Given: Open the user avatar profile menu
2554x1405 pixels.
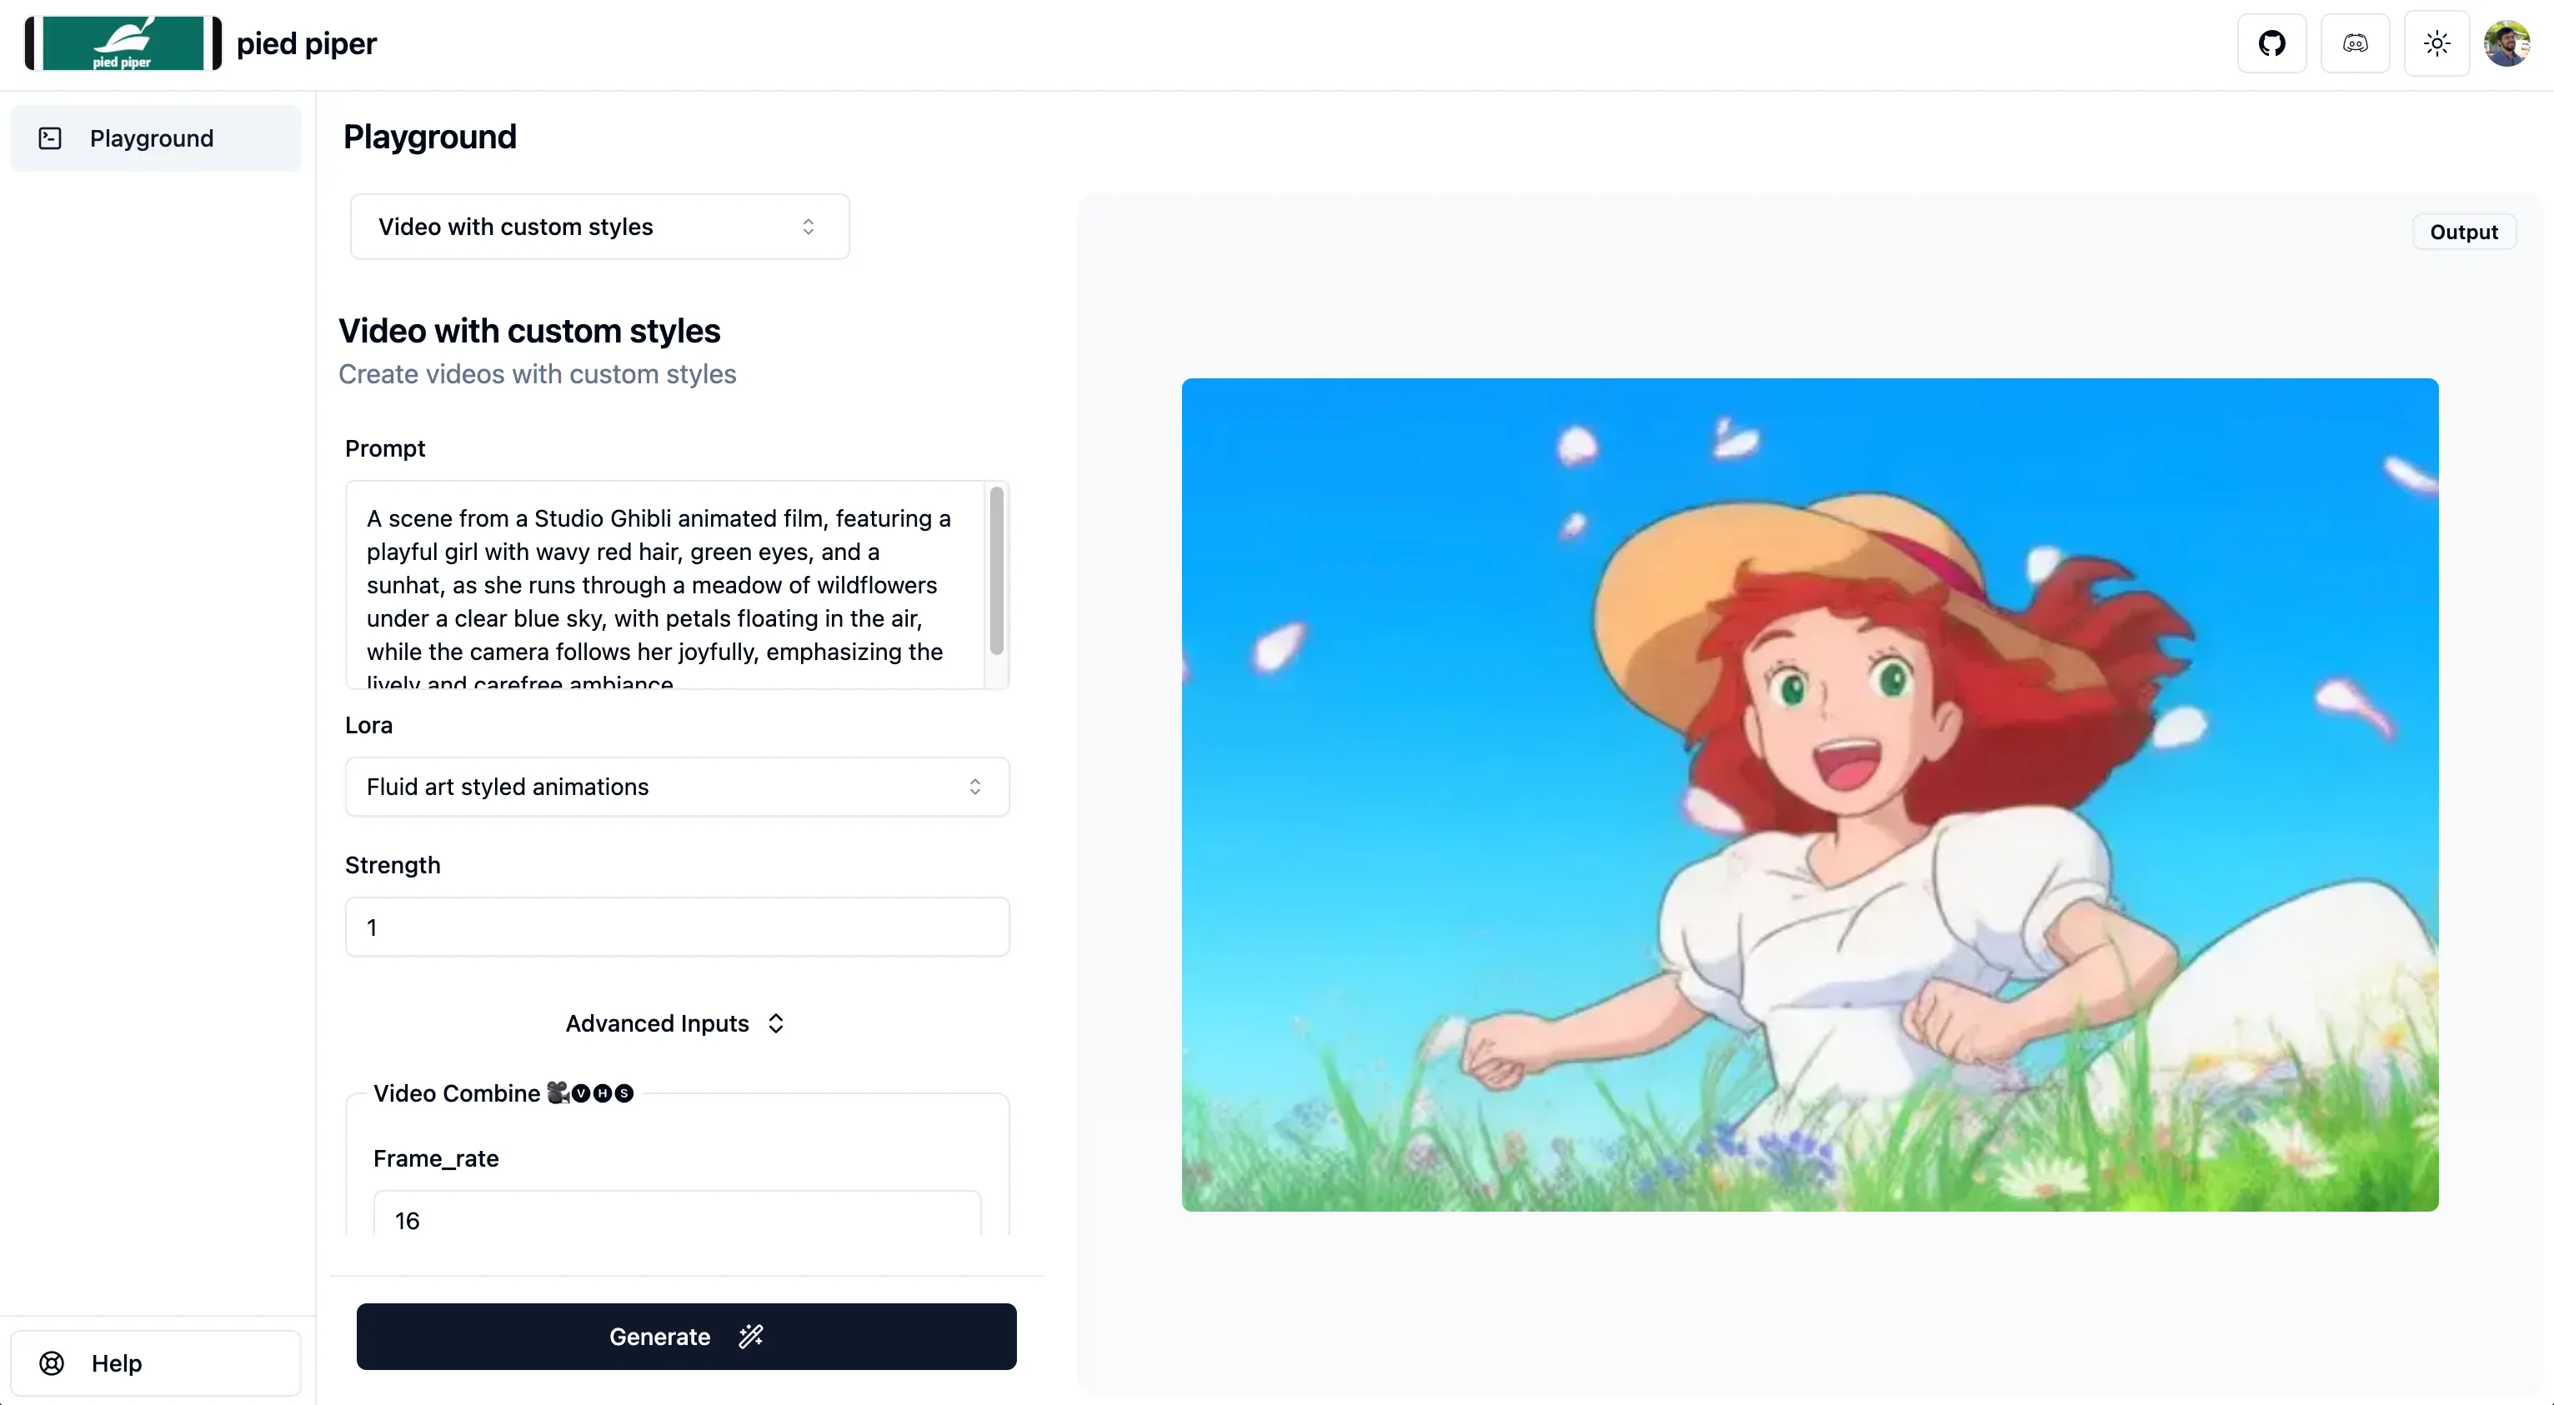Looking at the screenshot, I should click(2507, 43).
